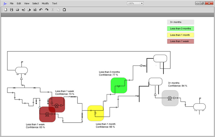Click the 'Less than 3 months' diagram annotation

(x=110, y=72)
